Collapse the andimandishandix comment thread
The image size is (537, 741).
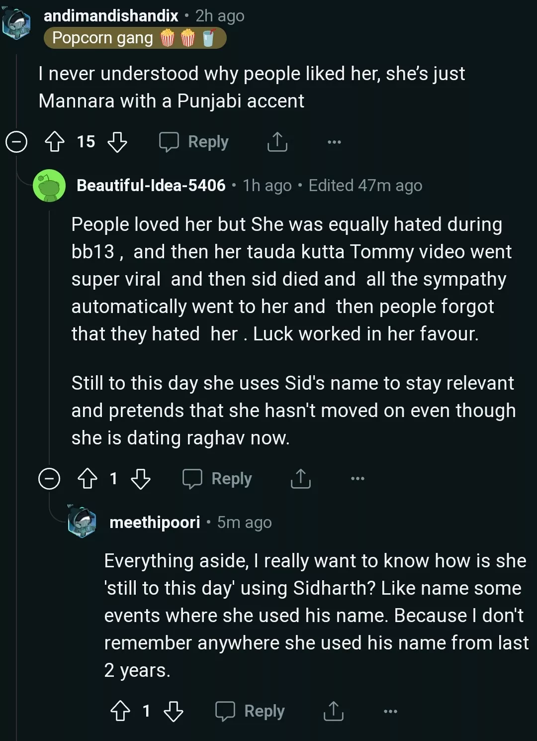[16, 142]
